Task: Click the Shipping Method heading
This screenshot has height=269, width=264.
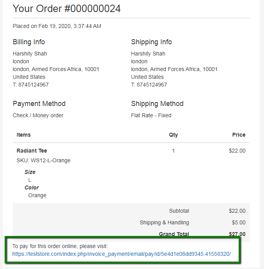Action: coord(157,104)
